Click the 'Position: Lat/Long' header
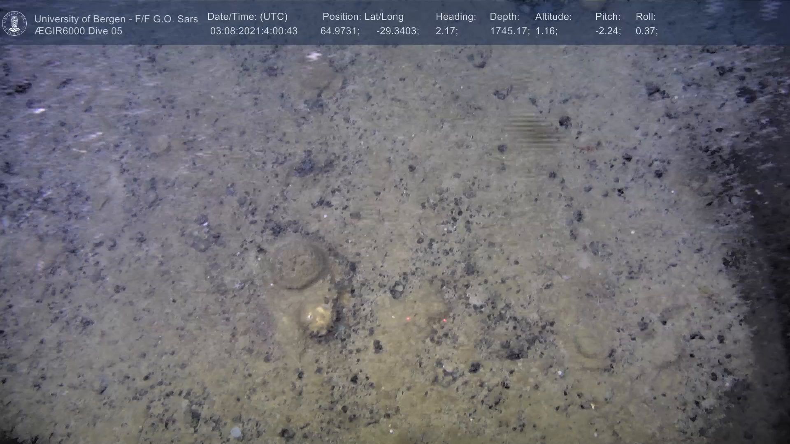The image size is (790, 444). (x=362, y=17)
